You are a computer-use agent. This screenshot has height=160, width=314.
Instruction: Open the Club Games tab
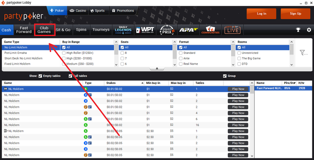[44, 30]
